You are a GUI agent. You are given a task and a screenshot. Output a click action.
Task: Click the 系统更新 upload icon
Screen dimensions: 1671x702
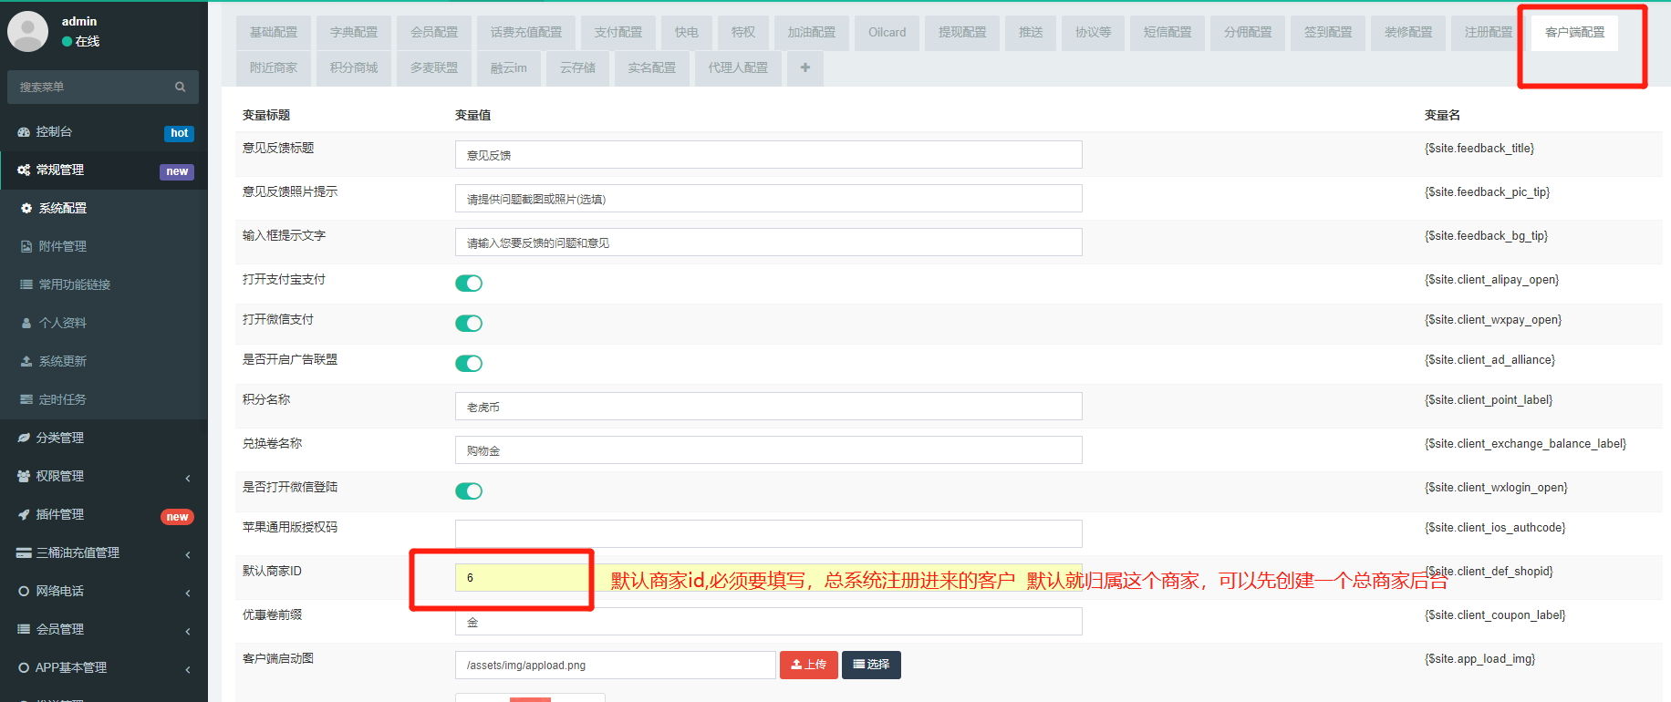coord(26,362)
